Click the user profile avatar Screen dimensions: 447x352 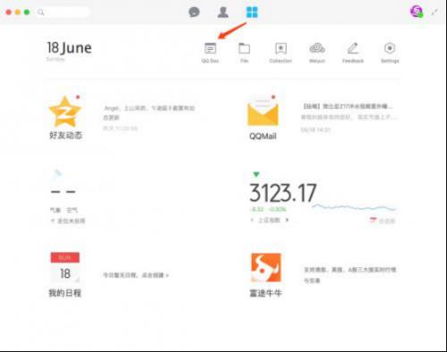tap(417, 12)
